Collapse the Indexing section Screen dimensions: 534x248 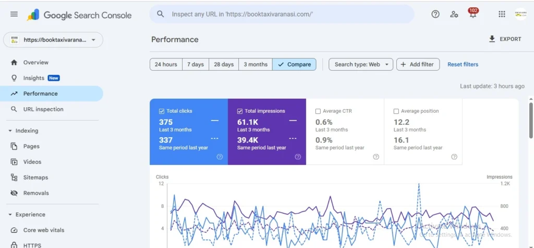[10, 131]
